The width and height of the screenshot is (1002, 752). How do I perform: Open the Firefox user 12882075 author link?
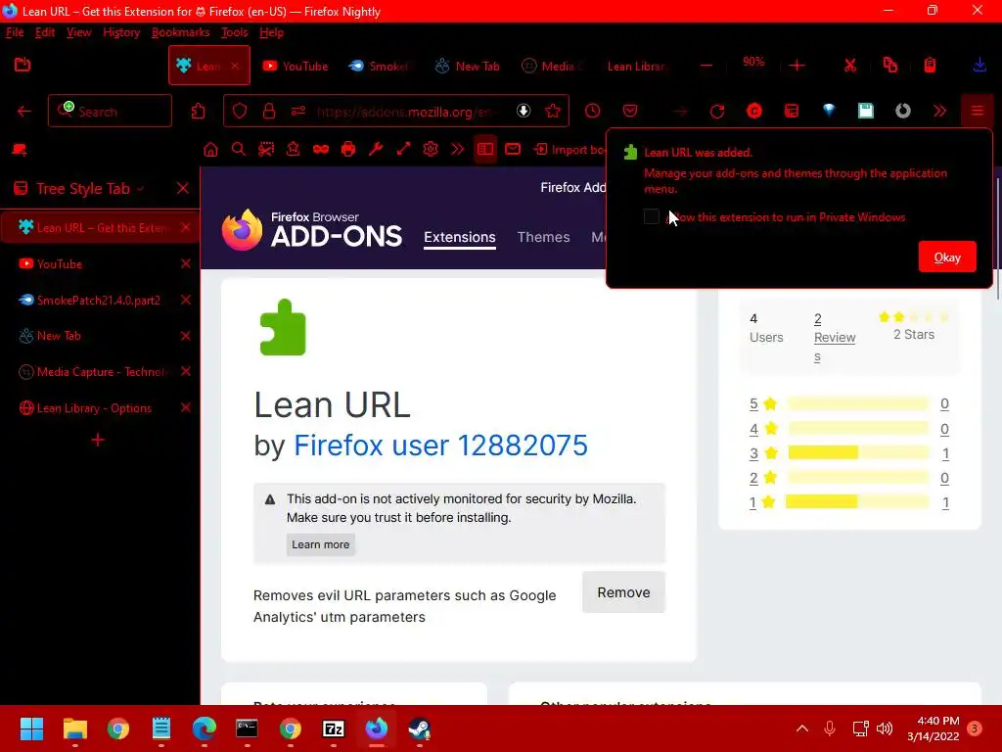coord(440,446)
